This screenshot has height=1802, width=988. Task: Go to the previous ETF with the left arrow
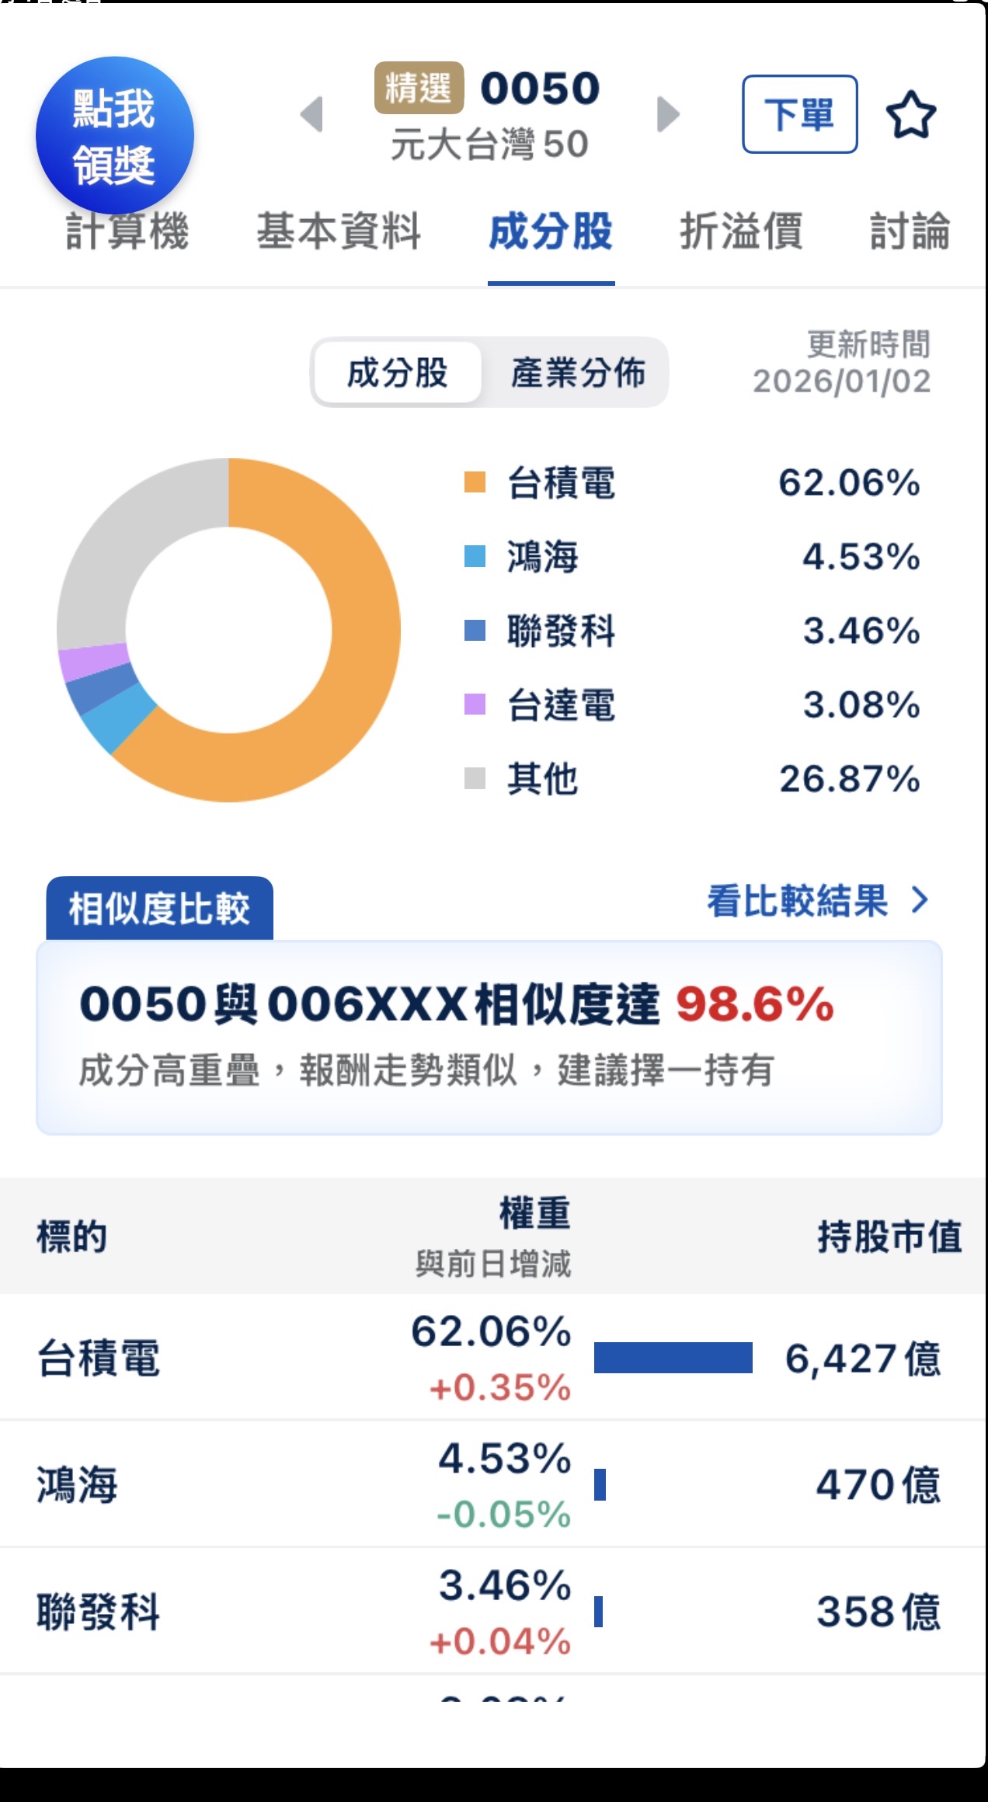coord(311,115)
